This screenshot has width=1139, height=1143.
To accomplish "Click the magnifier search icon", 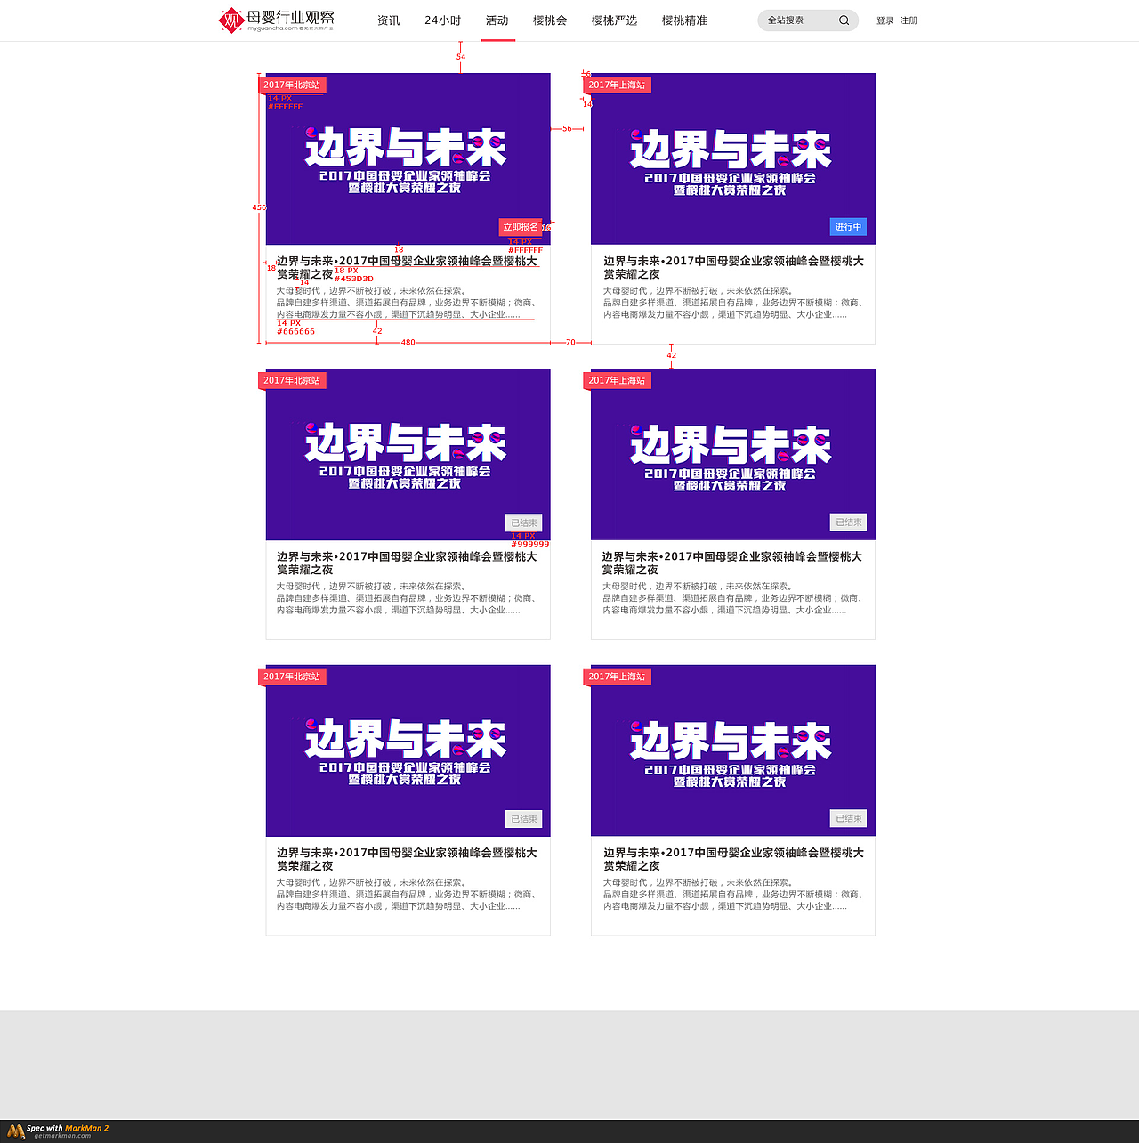I will [844, 20].
